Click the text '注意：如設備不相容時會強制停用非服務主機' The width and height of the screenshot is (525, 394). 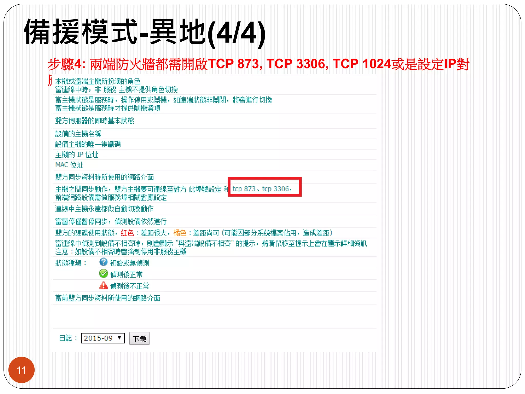121,252
